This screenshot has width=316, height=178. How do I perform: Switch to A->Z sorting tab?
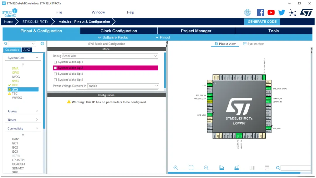(x=27, y=50)
